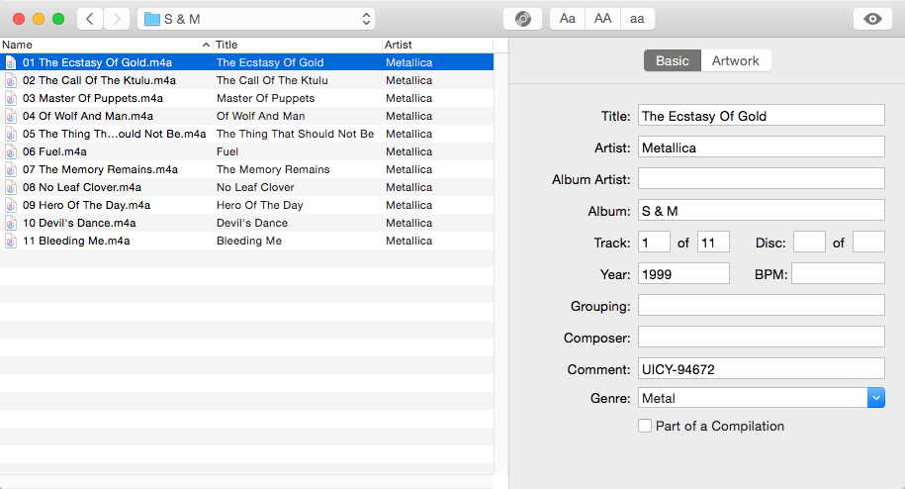Image resolution: width=905 pixels, height=489 pixels.
Task: Sort by the Artist column header
Action: 437,45
